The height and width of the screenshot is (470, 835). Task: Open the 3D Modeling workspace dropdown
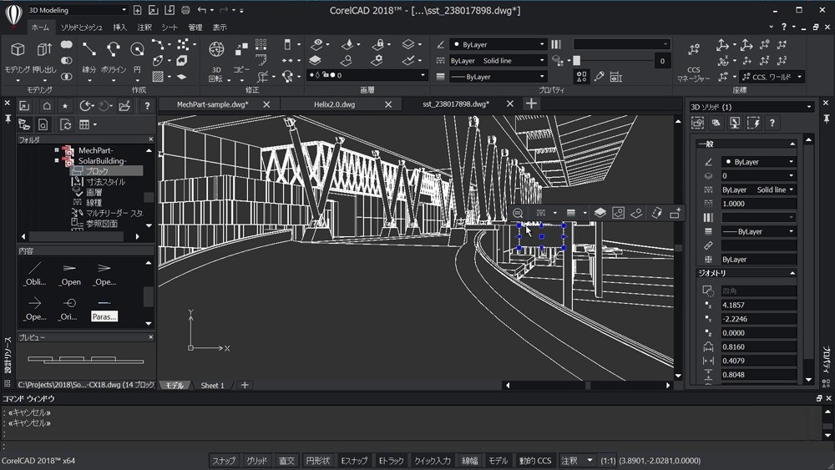click(x=78, y=10)
